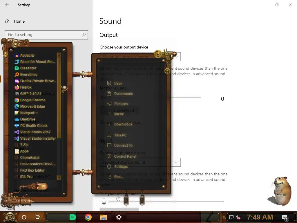Screen dimensions: 297x223
Task: Click the microphone test level bar
Action: coord(166,202)
